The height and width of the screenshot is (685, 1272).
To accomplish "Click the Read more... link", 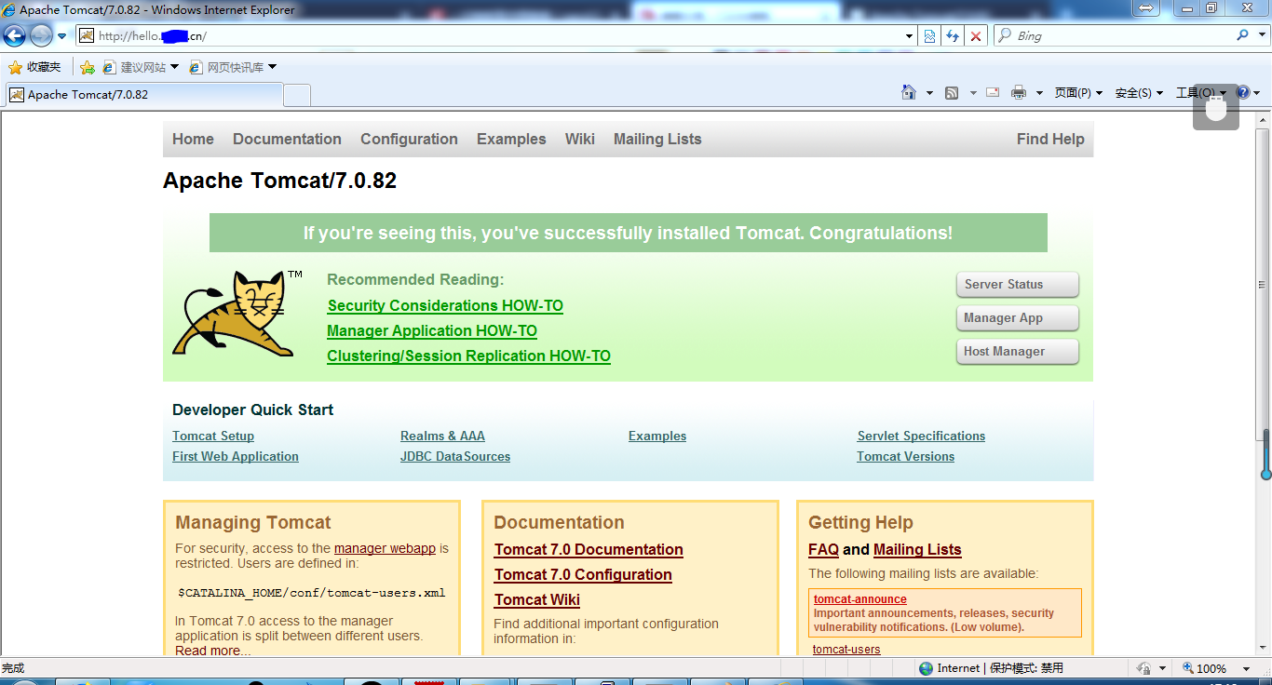I will 213,651.
